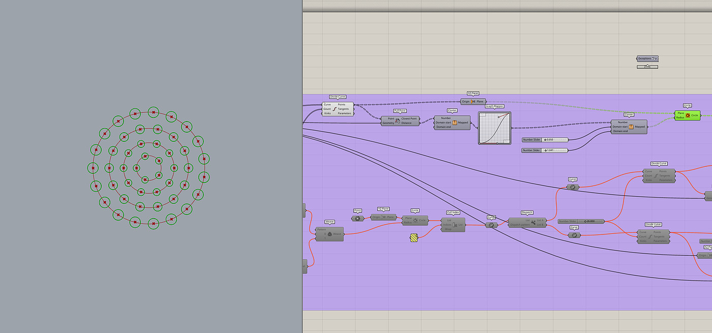Screen dimensions: 712x333
Task: Click the List A output on Dispatch
Action: click(541, 220)
